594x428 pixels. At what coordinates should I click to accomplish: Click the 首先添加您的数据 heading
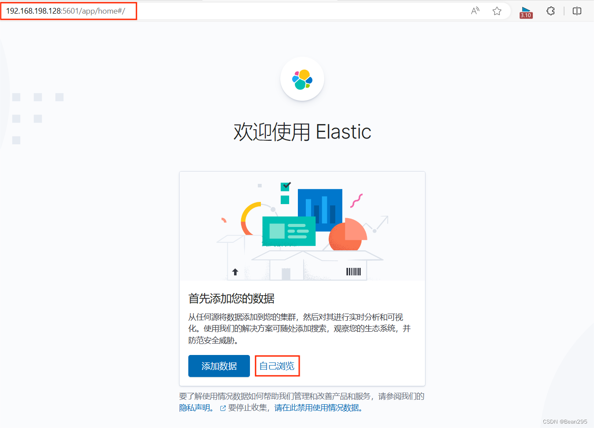(x=231, y=299)
